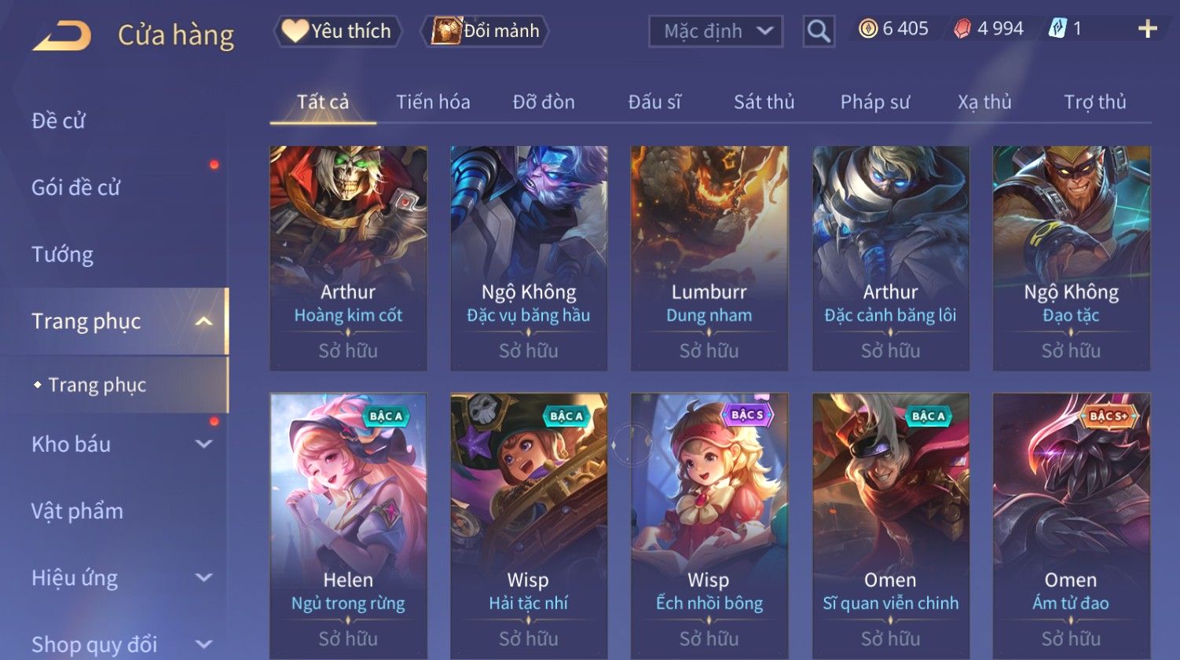Click the blue voucher ticket icon

(1057, 29)
